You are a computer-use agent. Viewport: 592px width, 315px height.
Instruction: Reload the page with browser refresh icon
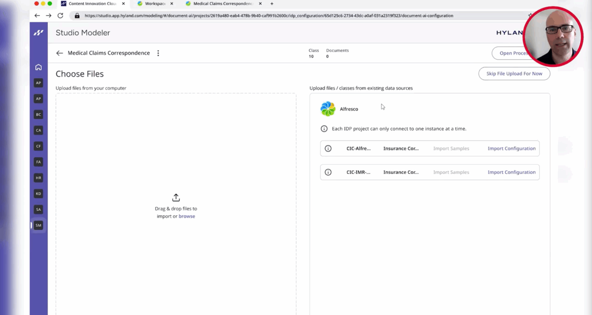pyautogui.click(x=60, y=16)
